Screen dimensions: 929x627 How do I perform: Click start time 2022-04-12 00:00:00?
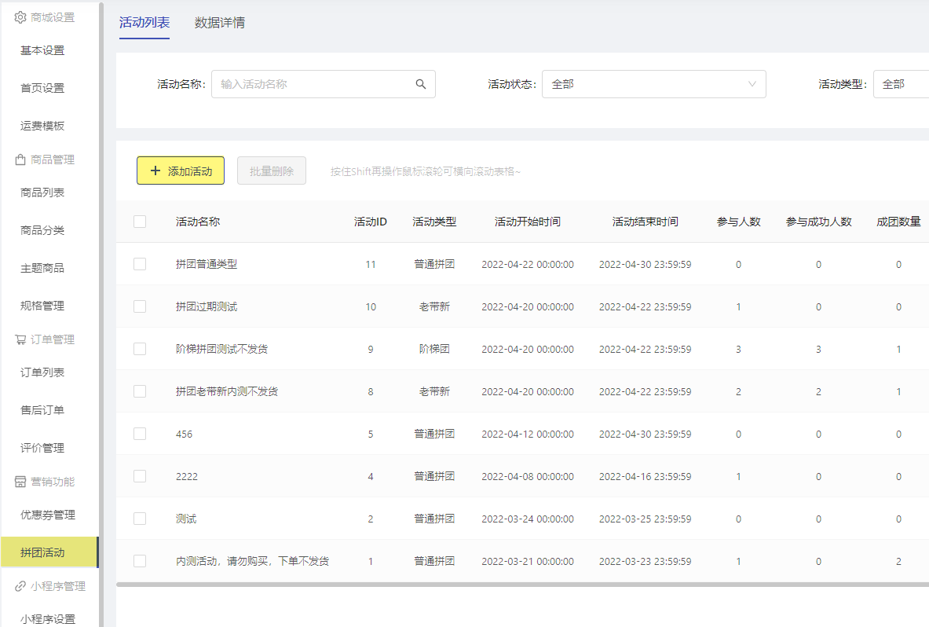(x=527, y=434)
